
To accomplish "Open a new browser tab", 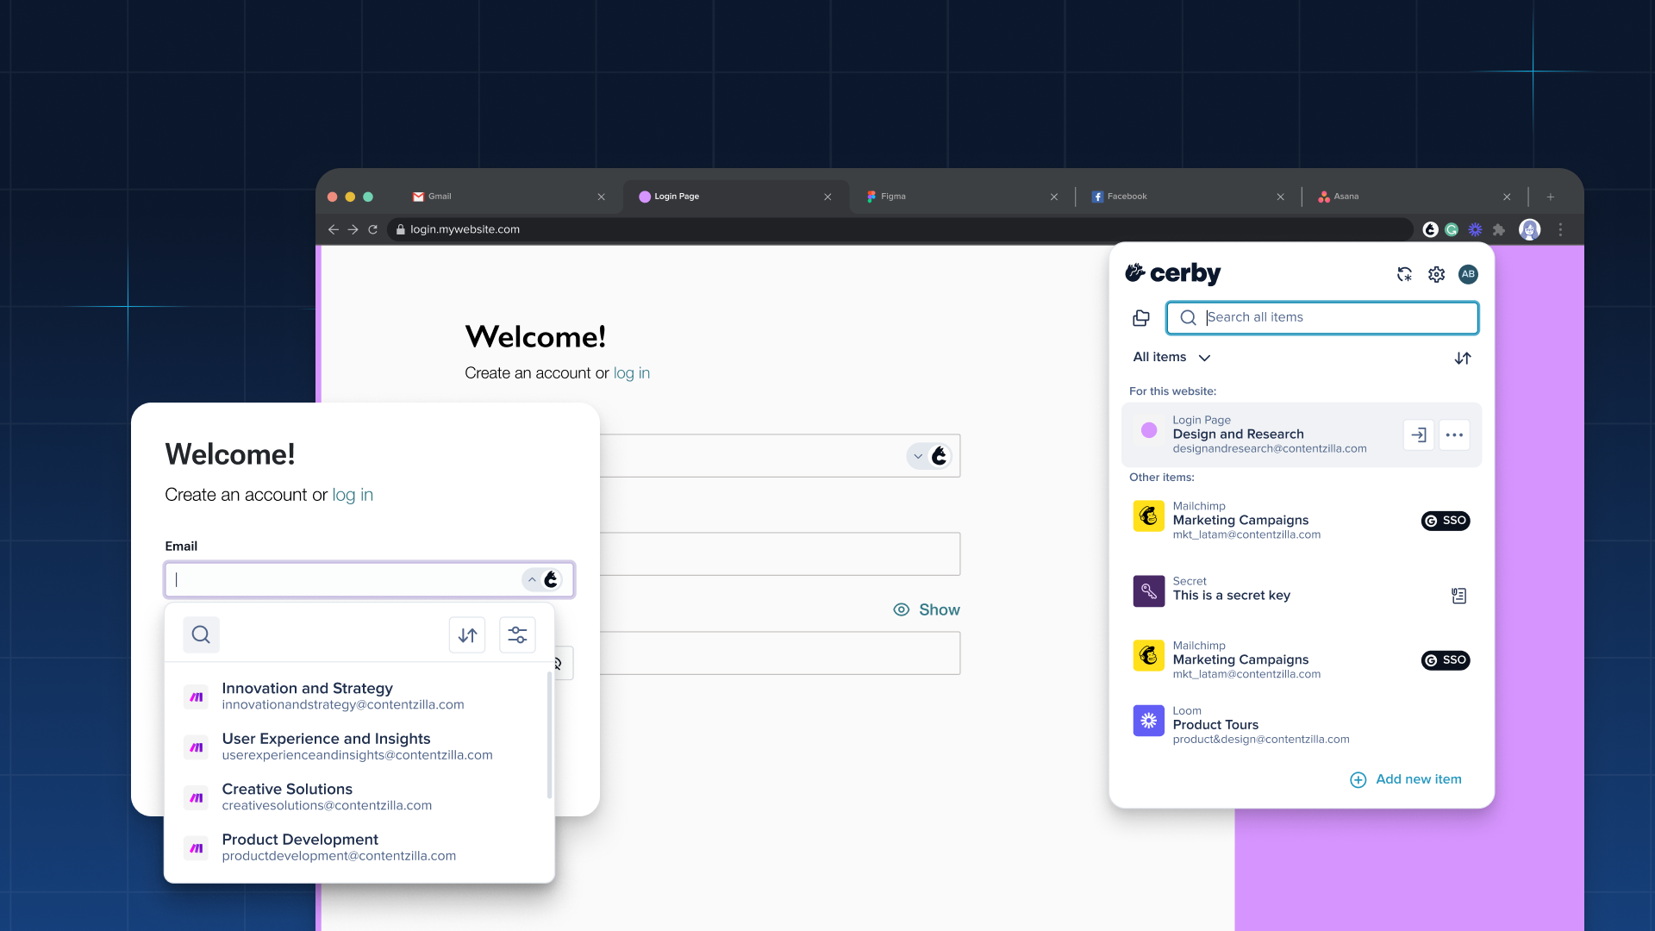I will [x=1550, y=197].
